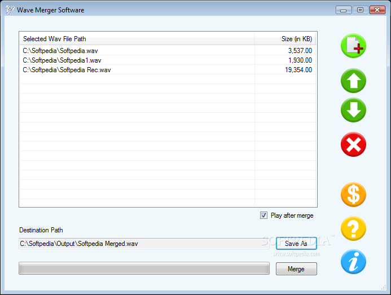Click the Destination Path text field
The width and height of the screenshot is (391, 295).
(x=144, y=244)
